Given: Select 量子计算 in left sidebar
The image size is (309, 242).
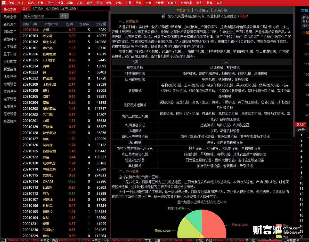Looking at the screenshot, I should point(10,54).
